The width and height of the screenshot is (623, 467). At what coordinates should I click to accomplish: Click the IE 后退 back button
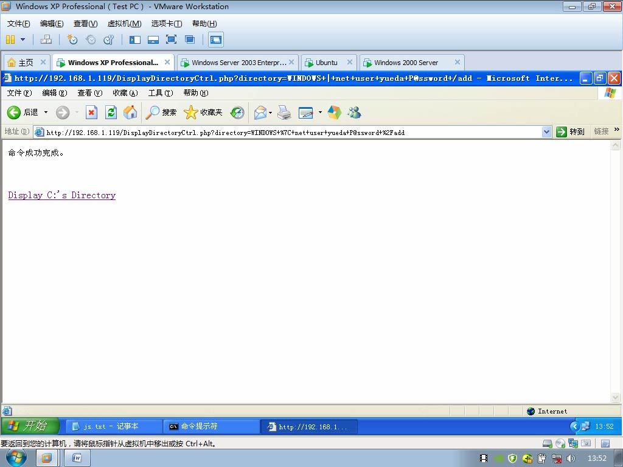tap(23, 112)
